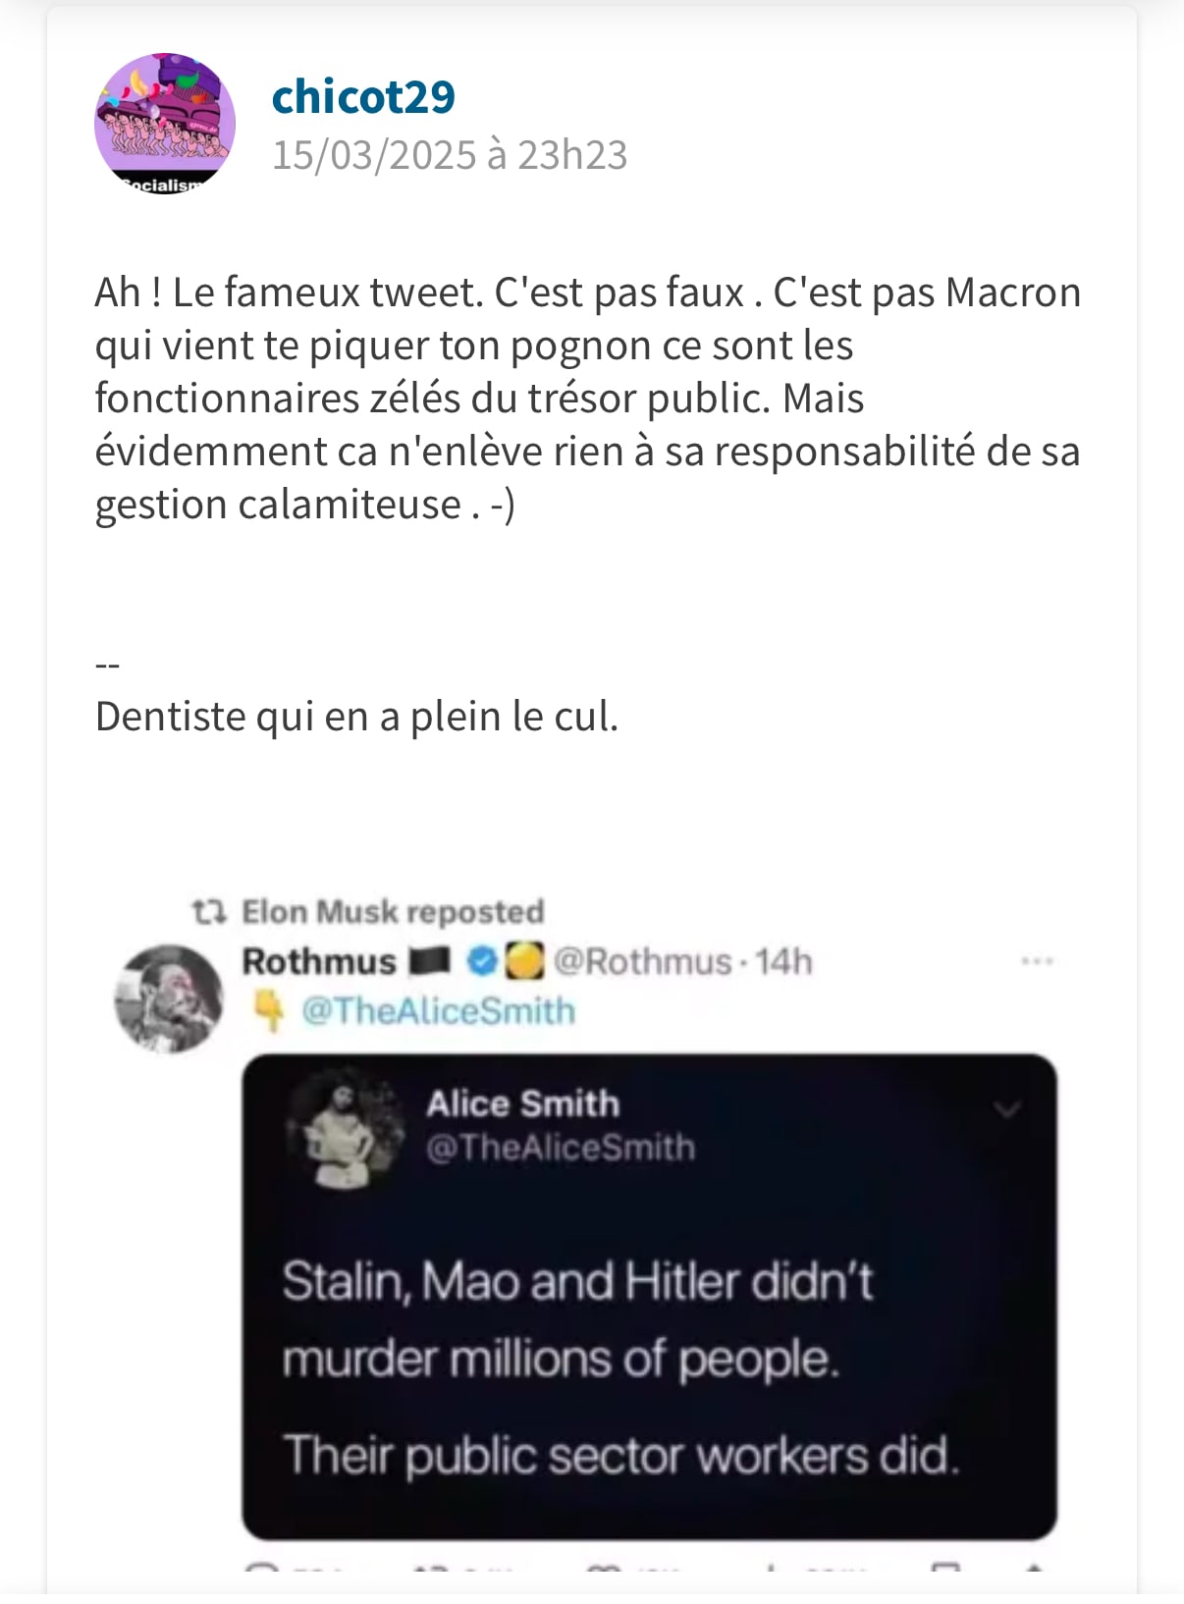
Task: Open the Rothmus profile picture
Action: [x=168, y=998]
